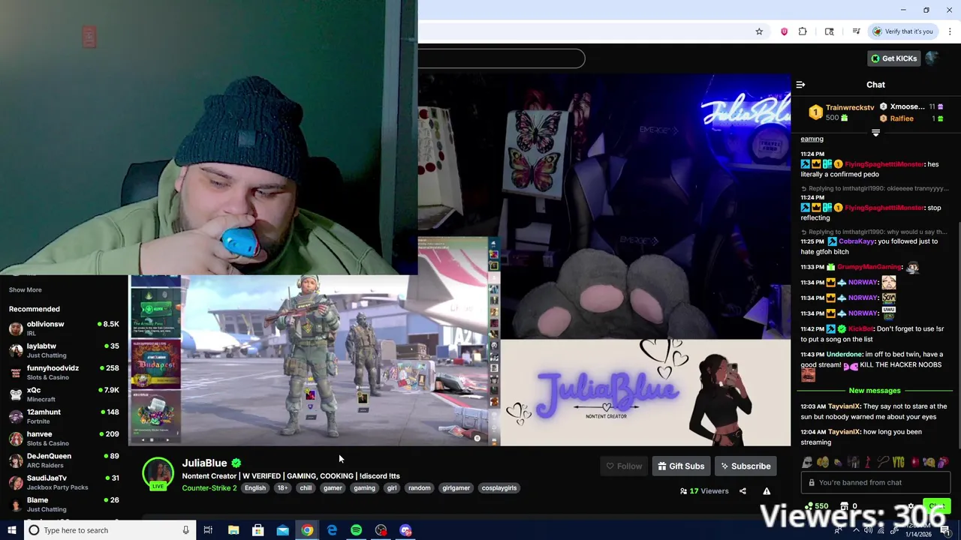Click the Kick site search field

502,58
